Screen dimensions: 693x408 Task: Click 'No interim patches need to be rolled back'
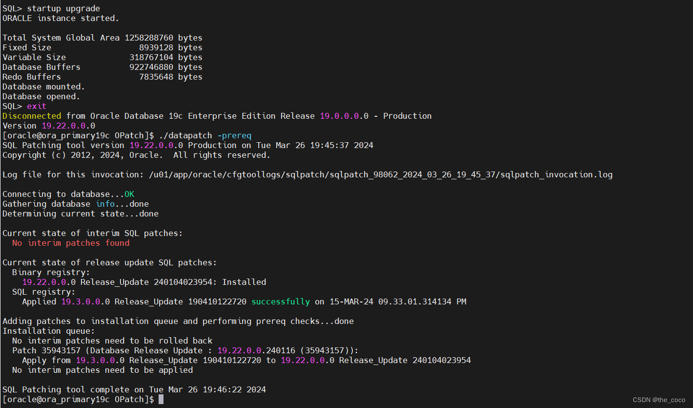point(112,341)
